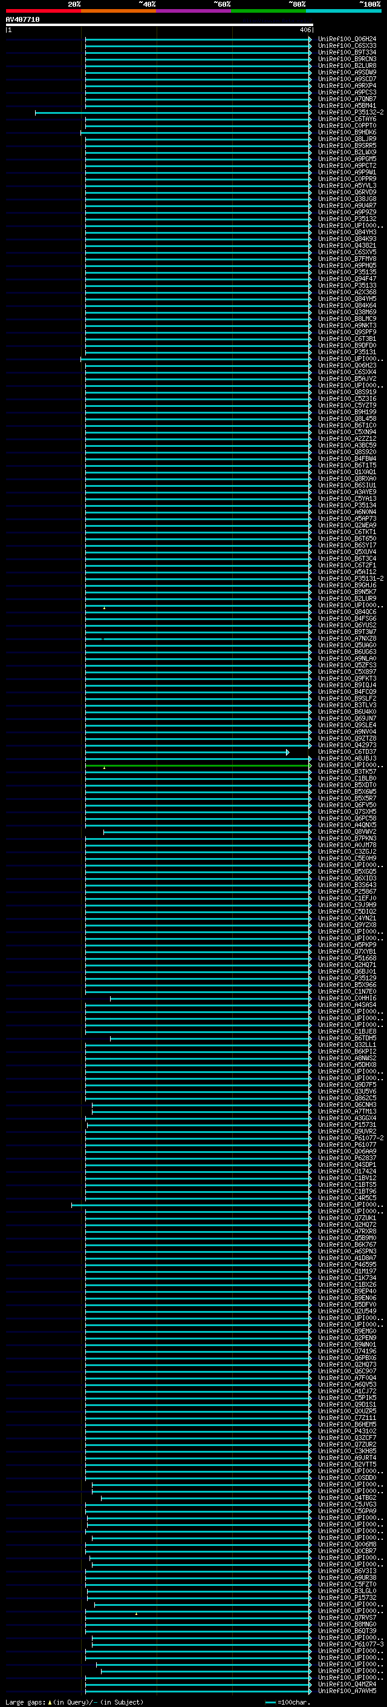Select the AV407710 query title
Viewport: 387px width, 1707px height.
point(22,20)
